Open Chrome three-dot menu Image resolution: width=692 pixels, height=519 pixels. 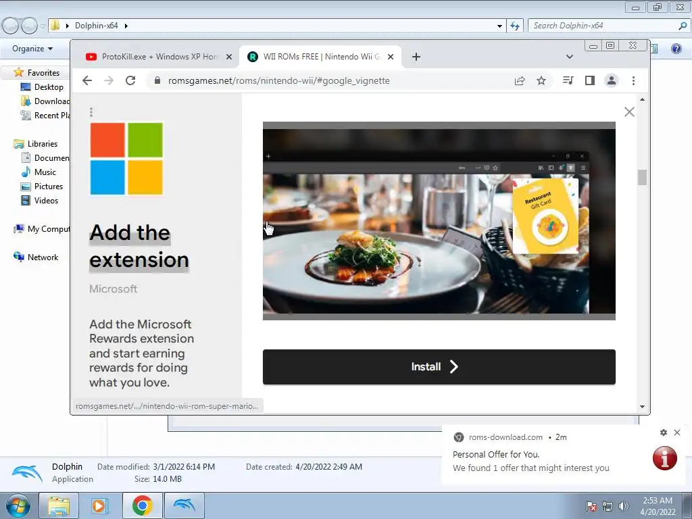pyautogui.click(x=633, y=80)
